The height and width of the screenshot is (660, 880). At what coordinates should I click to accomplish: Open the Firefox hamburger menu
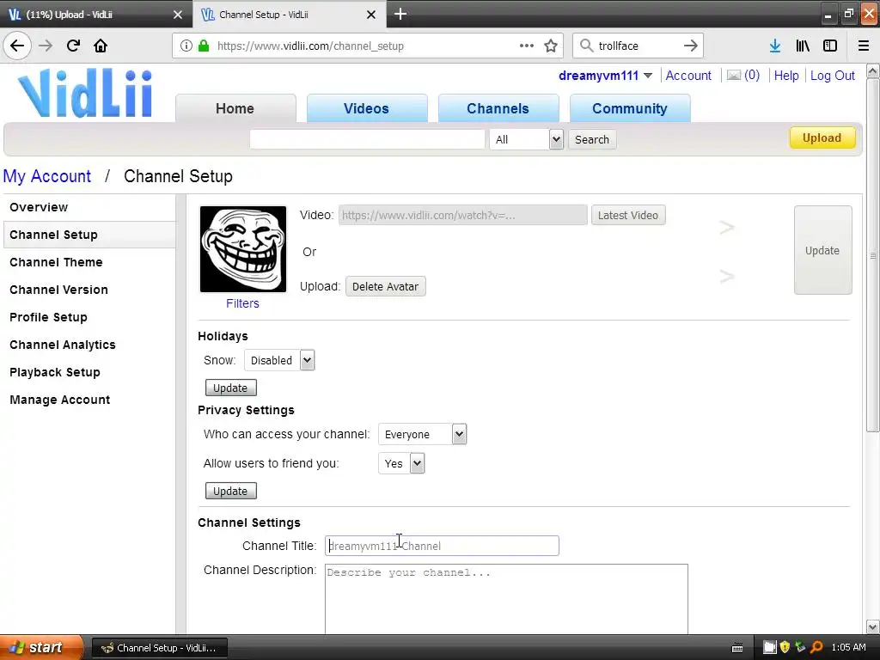click(864, 46)
